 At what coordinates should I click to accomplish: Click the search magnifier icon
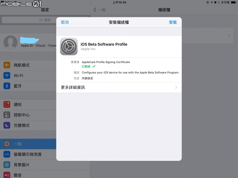click(x=41, y=20)
